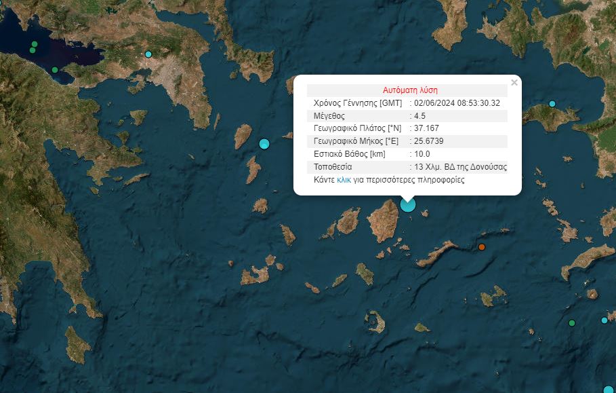The width and height of the screenshot is (616, 393).
Task: Click the magnitude value 4.5
Action: tap(419, 116)
